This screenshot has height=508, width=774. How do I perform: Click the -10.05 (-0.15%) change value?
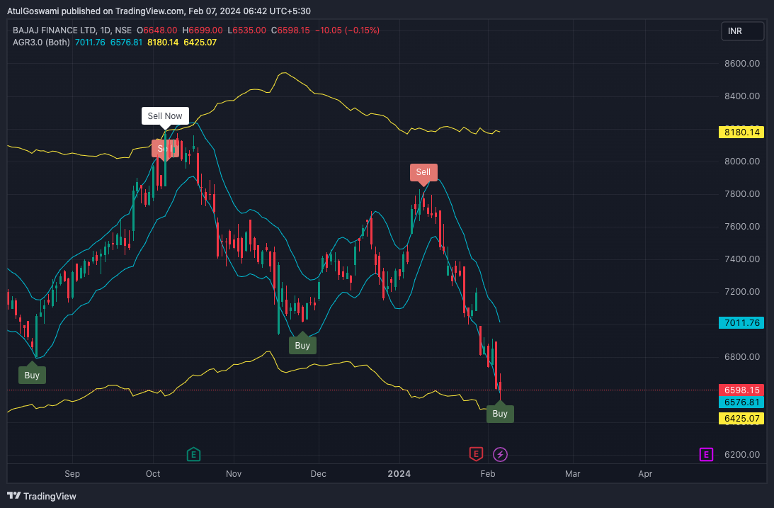[348, 30]
